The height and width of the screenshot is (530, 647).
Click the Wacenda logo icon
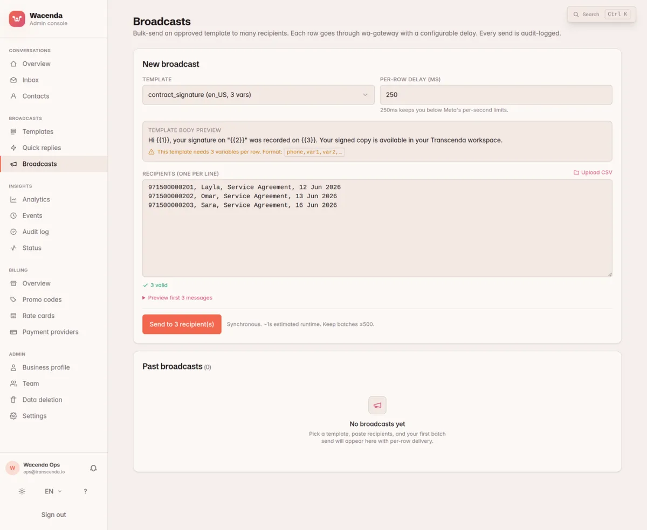pyautogui.click(x=17, y=19)
